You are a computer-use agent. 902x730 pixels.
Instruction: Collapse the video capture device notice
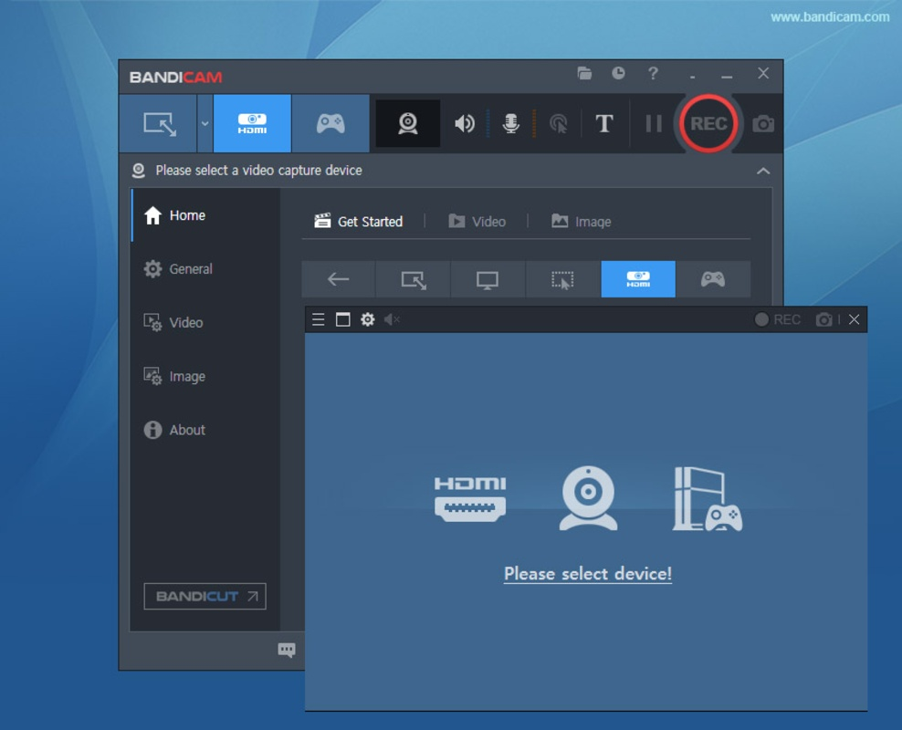coord(763,171)
